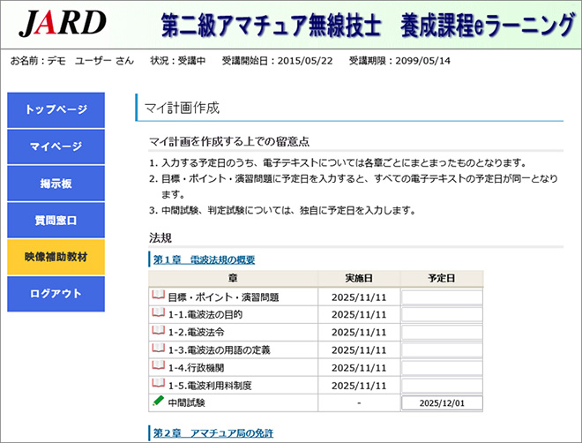Open トップページ from the sidebar
The height and width of the screenshot is (443, 582).
click(56, 109)
